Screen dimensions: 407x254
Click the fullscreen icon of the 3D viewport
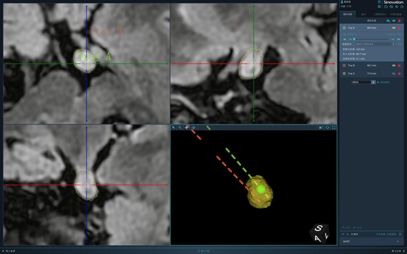pyautogui.click(x=334, y=127)
